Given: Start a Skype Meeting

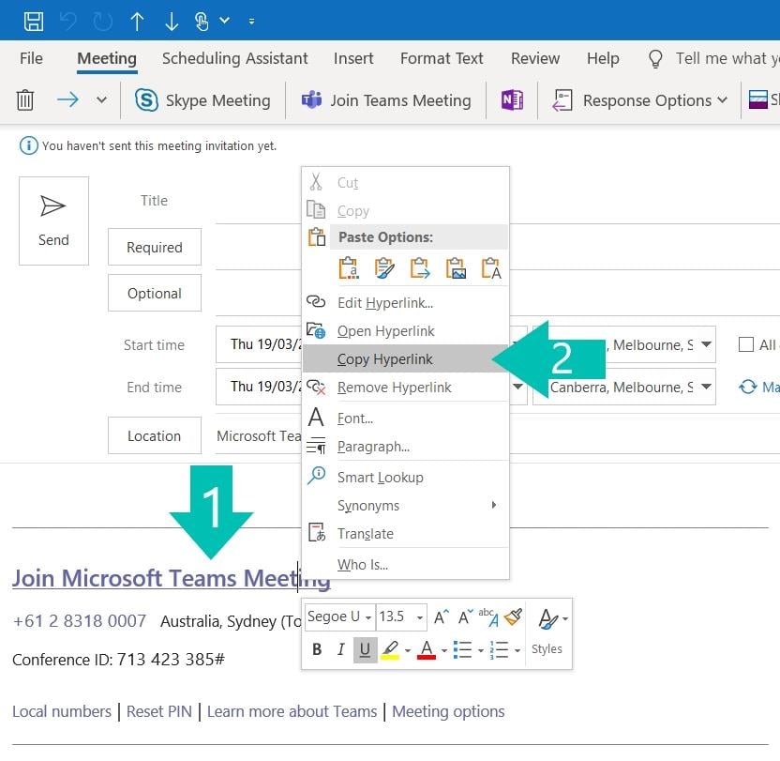Looking at the screenshot, I should (202, 100).
